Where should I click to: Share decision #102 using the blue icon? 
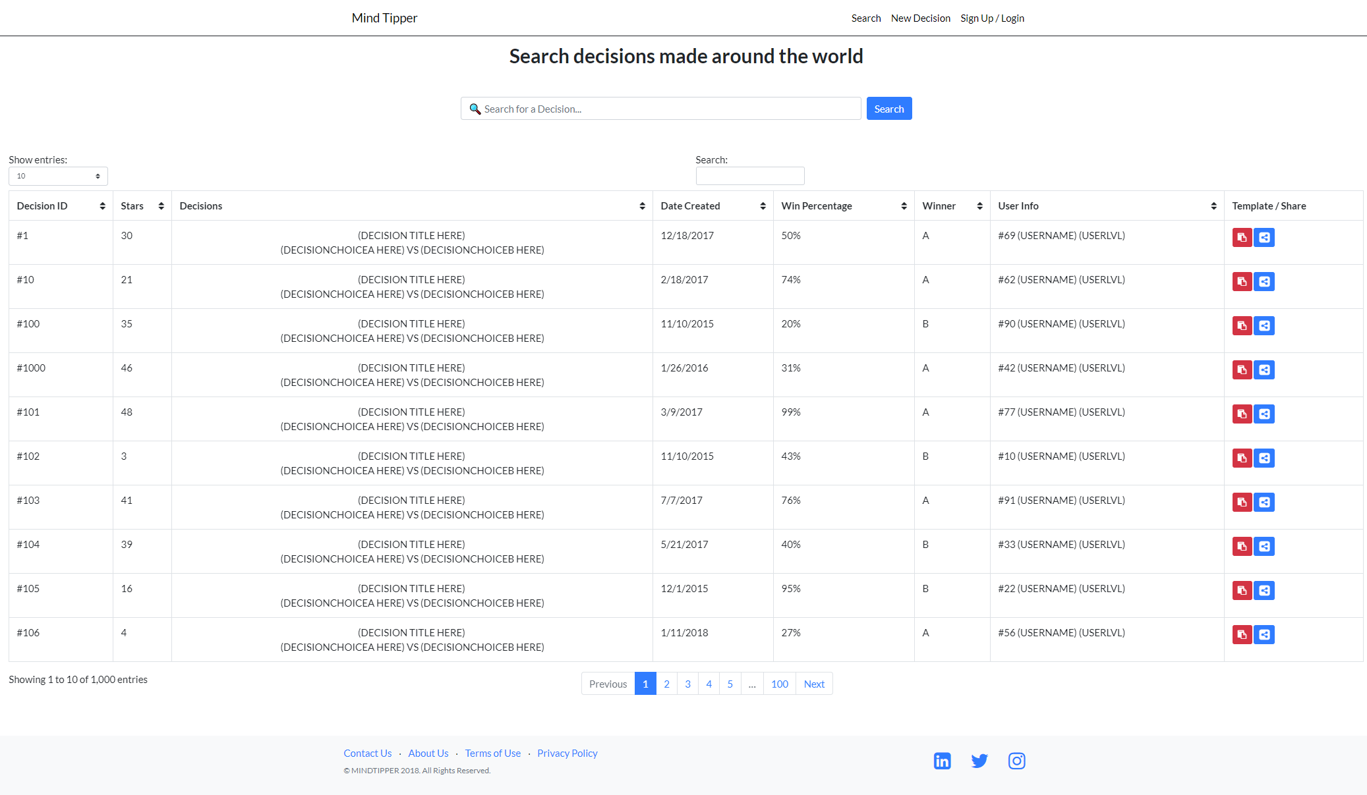1264,458
